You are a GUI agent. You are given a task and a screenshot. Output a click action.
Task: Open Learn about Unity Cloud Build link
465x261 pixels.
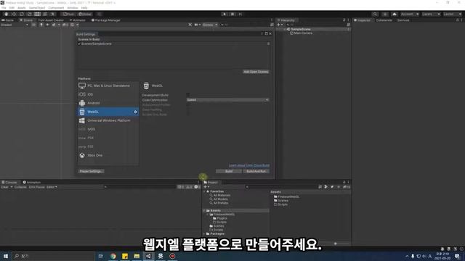[x=249, y=165]
